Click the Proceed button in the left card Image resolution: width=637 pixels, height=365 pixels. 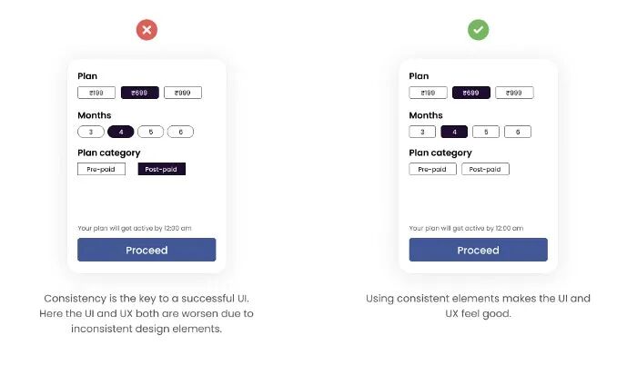(x=147, y=250)
